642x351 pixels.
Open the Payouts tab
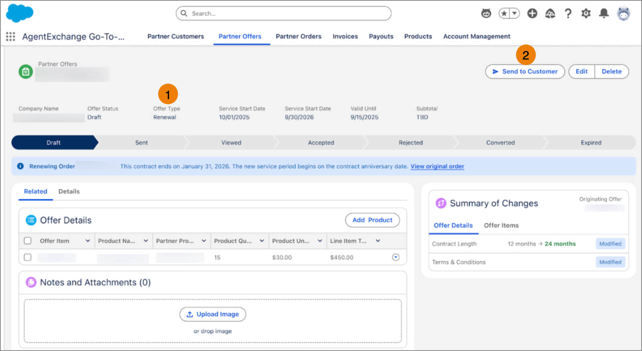tap(381, 36)
